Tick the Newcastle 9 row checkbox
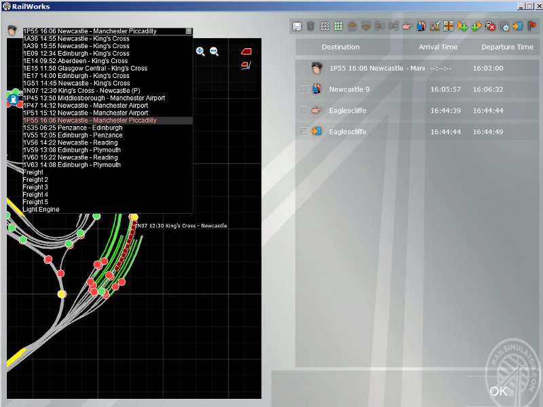This screenshot has height=407, width=543. click(303, 90)
